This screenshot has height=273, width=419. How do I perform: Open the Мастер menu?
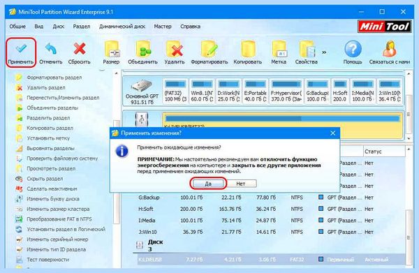(163, 27)
